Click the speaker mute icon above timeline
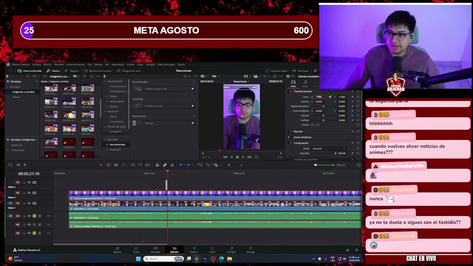This screenshot has height=266, width=473. (x=315, y=165)
